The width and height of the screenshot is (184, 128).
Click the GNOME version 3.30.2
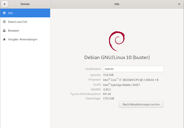coord(107,89)
